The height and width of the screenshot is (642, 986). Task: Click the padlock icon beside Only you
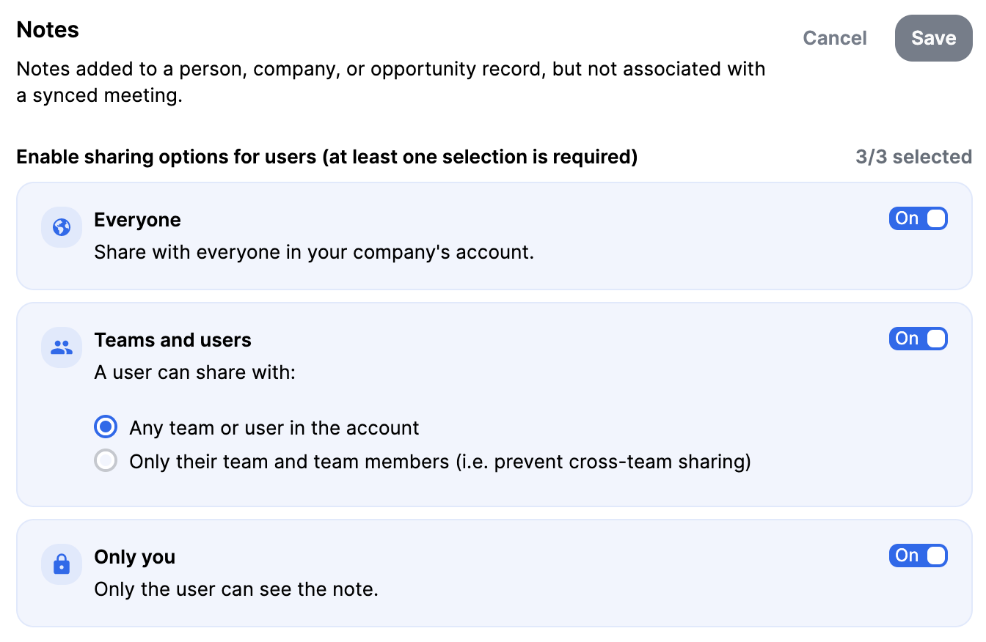click(62, 564)
